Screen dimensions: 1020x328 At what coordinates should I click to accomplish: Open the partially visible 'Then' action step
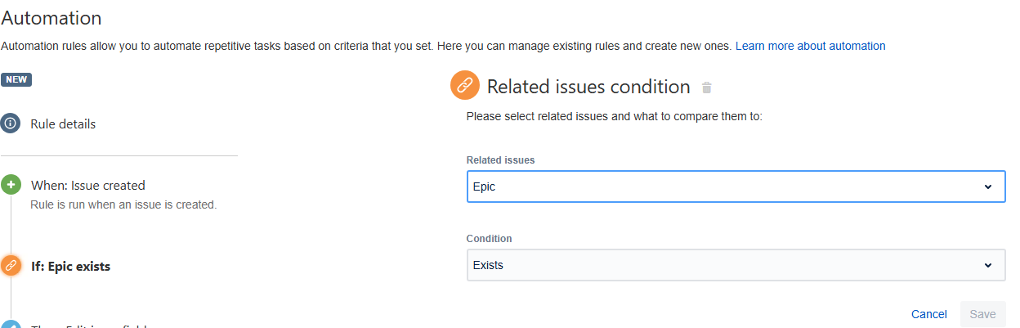click(x=90, y=326)
